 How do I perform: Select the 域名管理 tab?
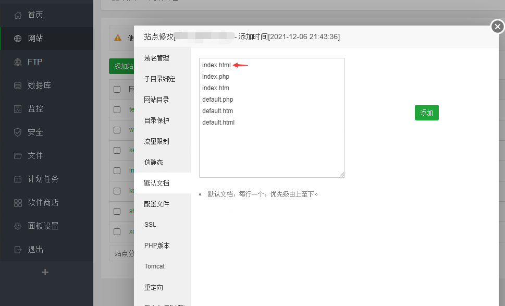pos(156,58)
